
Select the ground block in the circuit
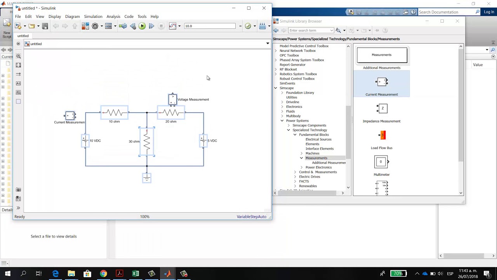146,178
